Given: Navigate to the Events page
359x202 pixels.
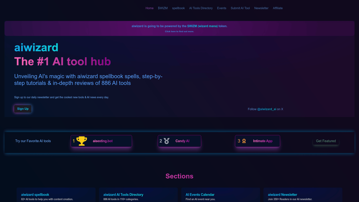Looking at the screenshot, I should 222,8.
